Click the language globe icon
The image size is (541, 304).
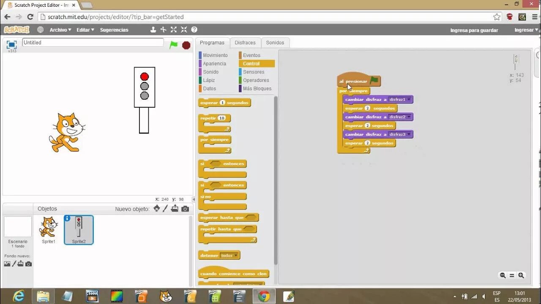[40, 30]
